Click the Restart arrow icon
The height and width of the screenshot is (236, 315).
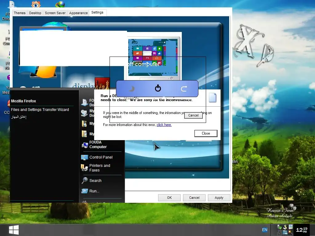(184, 88)
